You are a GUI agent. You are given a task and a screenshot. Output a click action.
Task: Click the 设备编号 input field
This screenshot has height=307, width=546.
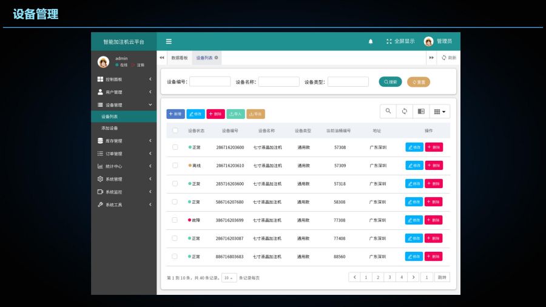pyautogui.click(x=210, y=82)
